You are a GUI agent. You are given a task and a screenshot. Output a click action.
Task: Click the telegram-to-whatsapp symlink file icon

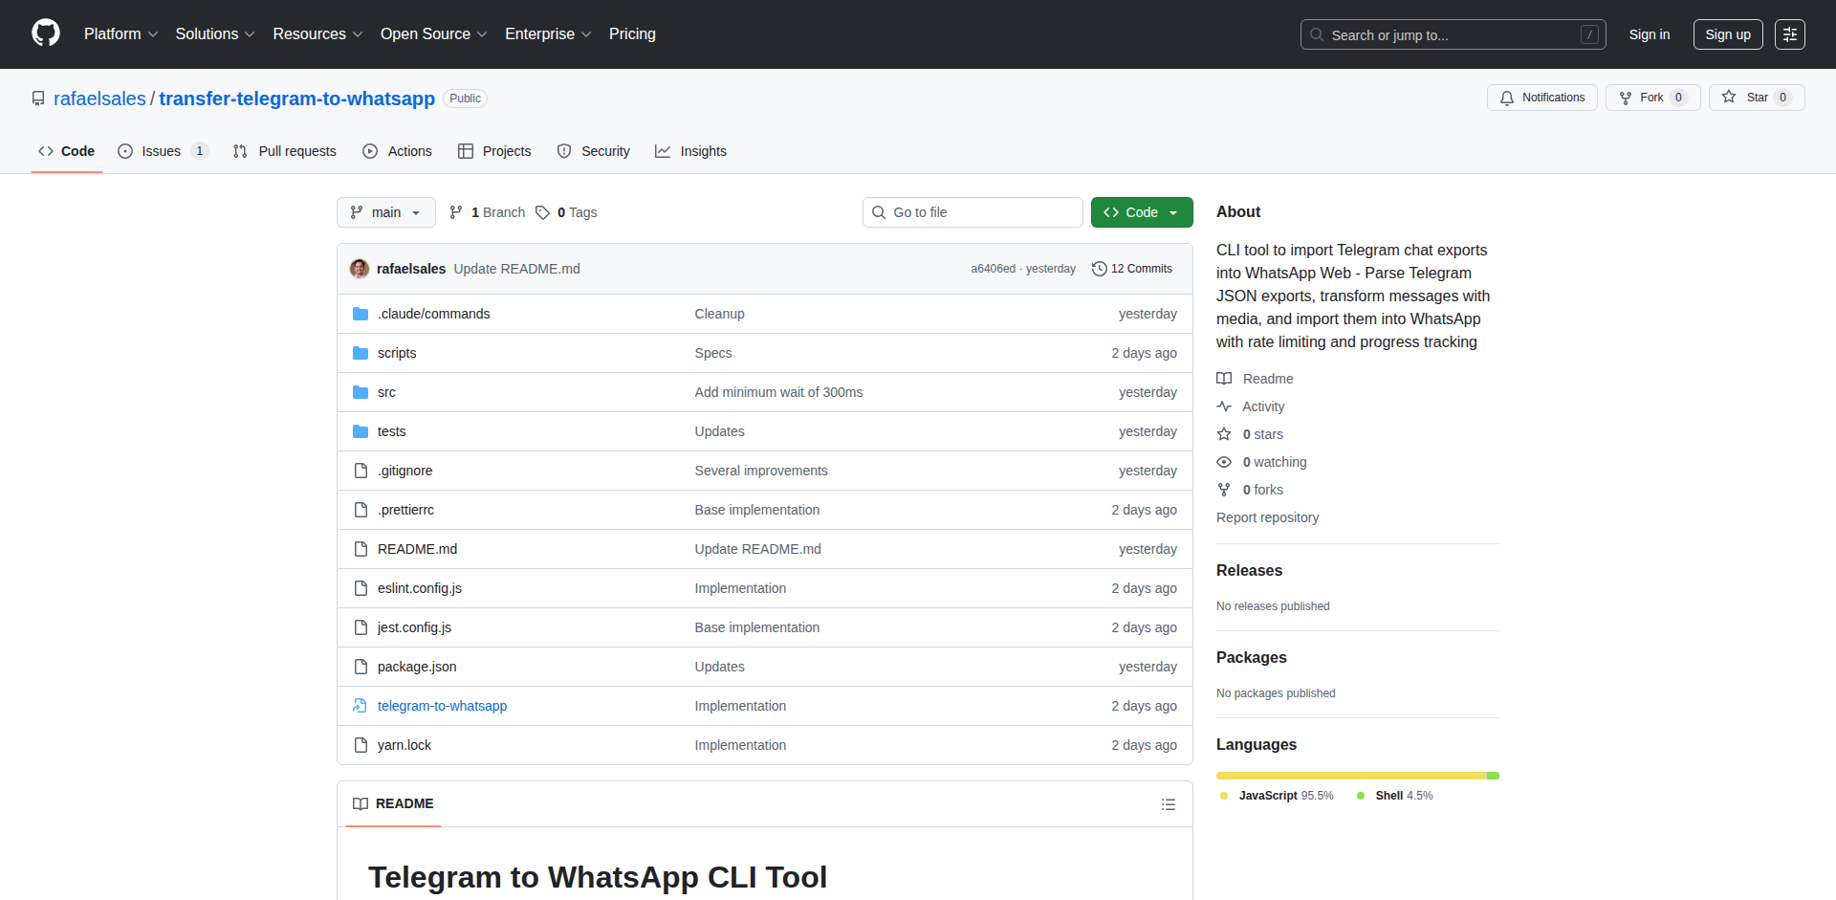(361, 706)
